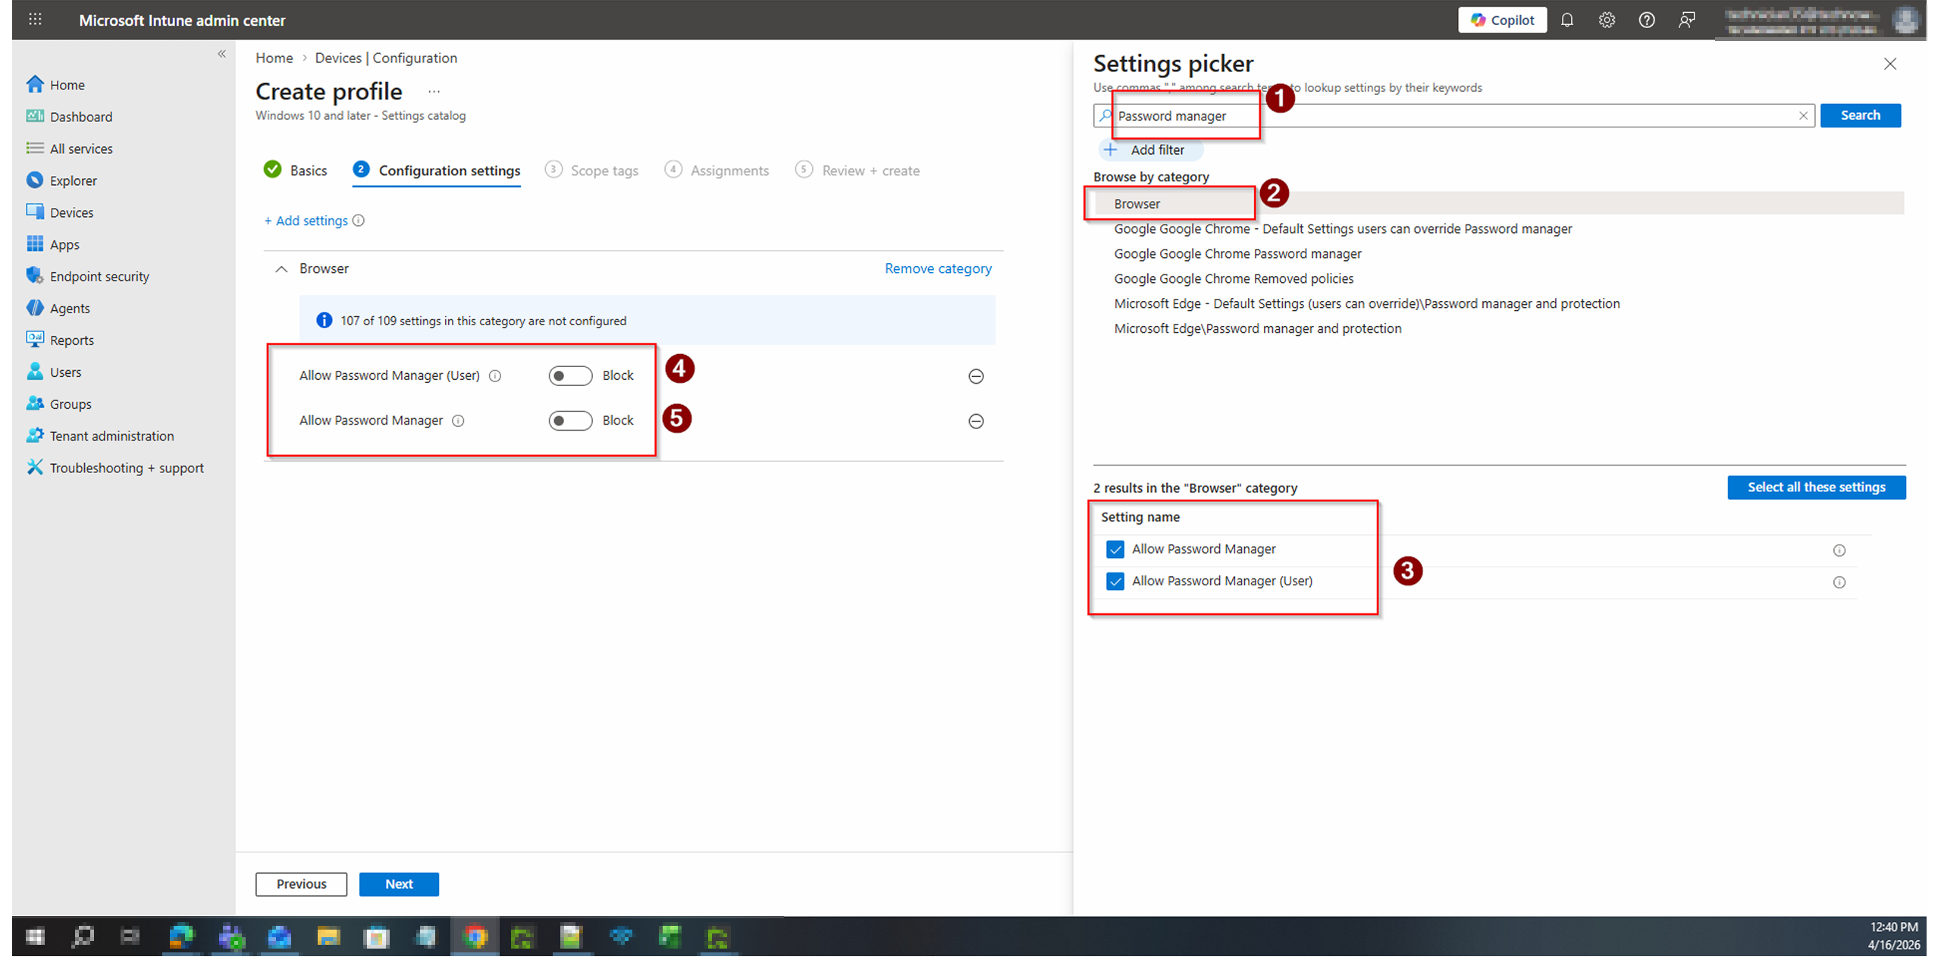The width and height of the screenshot is (1941, 963).
Task: Click the Previous button
Action: click(x=301, y=883)
